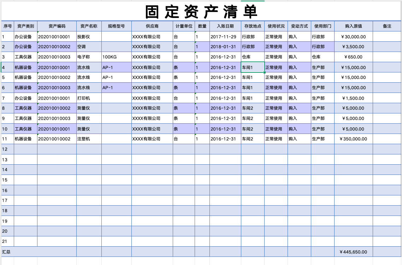Select the 购入 change method cell in row 10

pyautogui.click(x=300, y=129)
